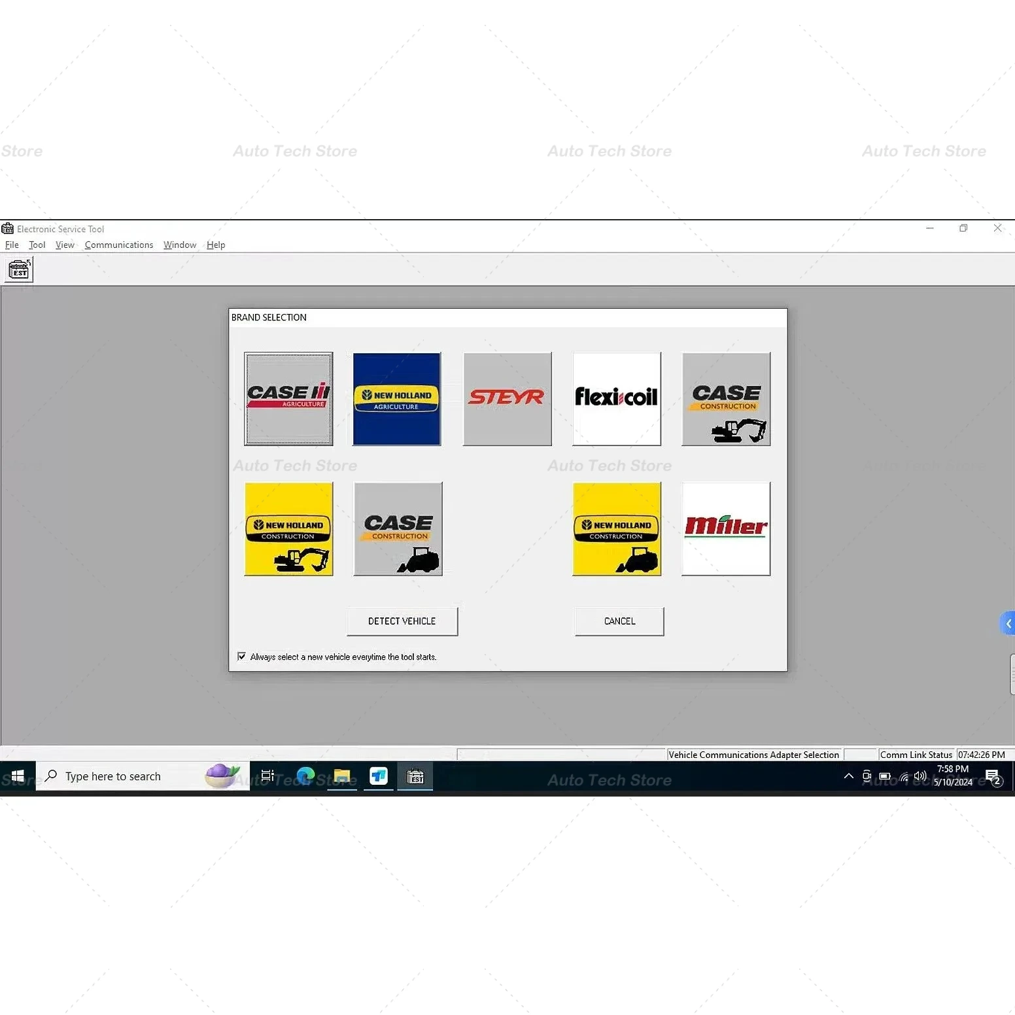Restore down the Electronic Service Tool window
Screen dimensions: 1015x1015
coord(963,228)
